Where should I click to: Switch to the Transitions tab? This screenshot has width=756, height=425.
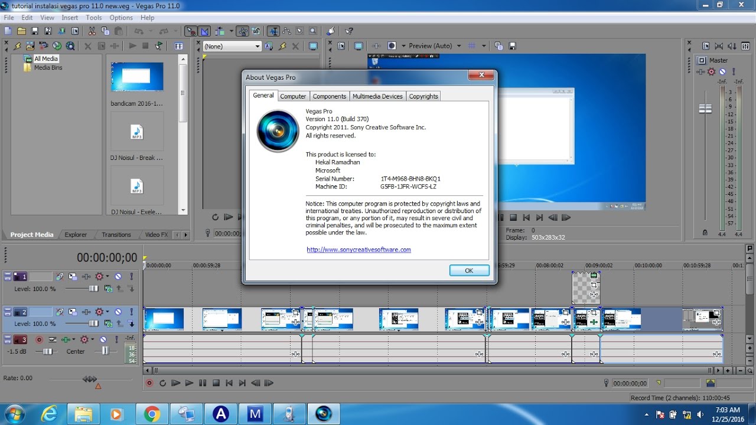point(116,234)
